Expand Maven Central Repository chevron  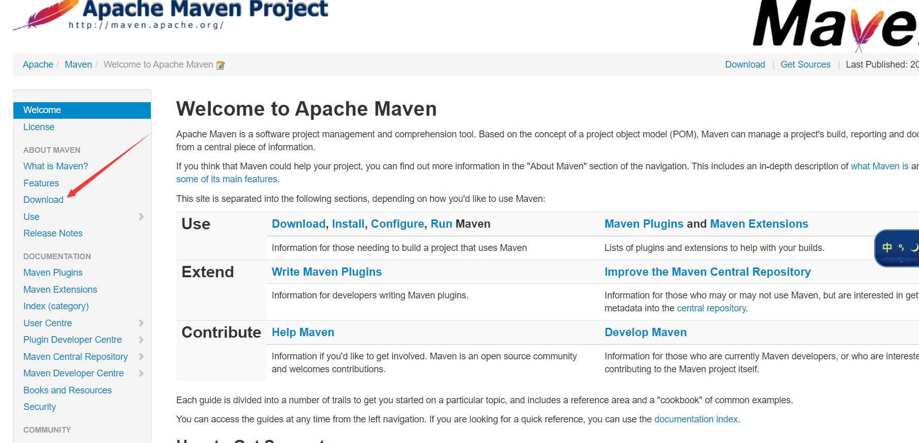(x=141, y=357)
